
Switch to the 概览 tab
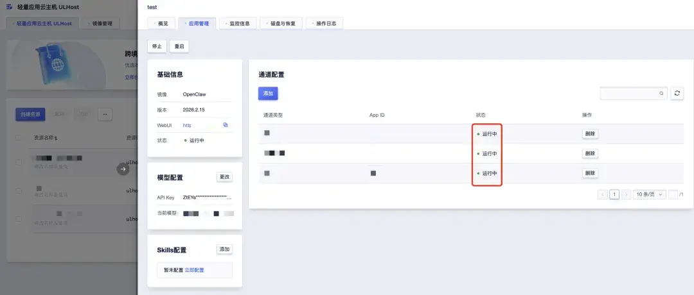161,23
